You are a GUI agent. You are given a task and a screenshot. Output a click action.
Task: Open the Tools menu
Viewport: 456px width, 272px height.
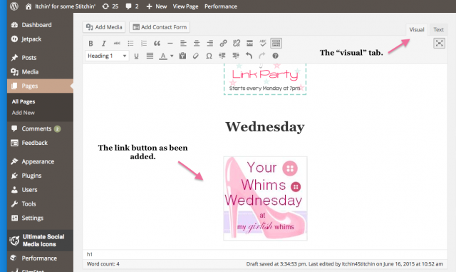40,204
